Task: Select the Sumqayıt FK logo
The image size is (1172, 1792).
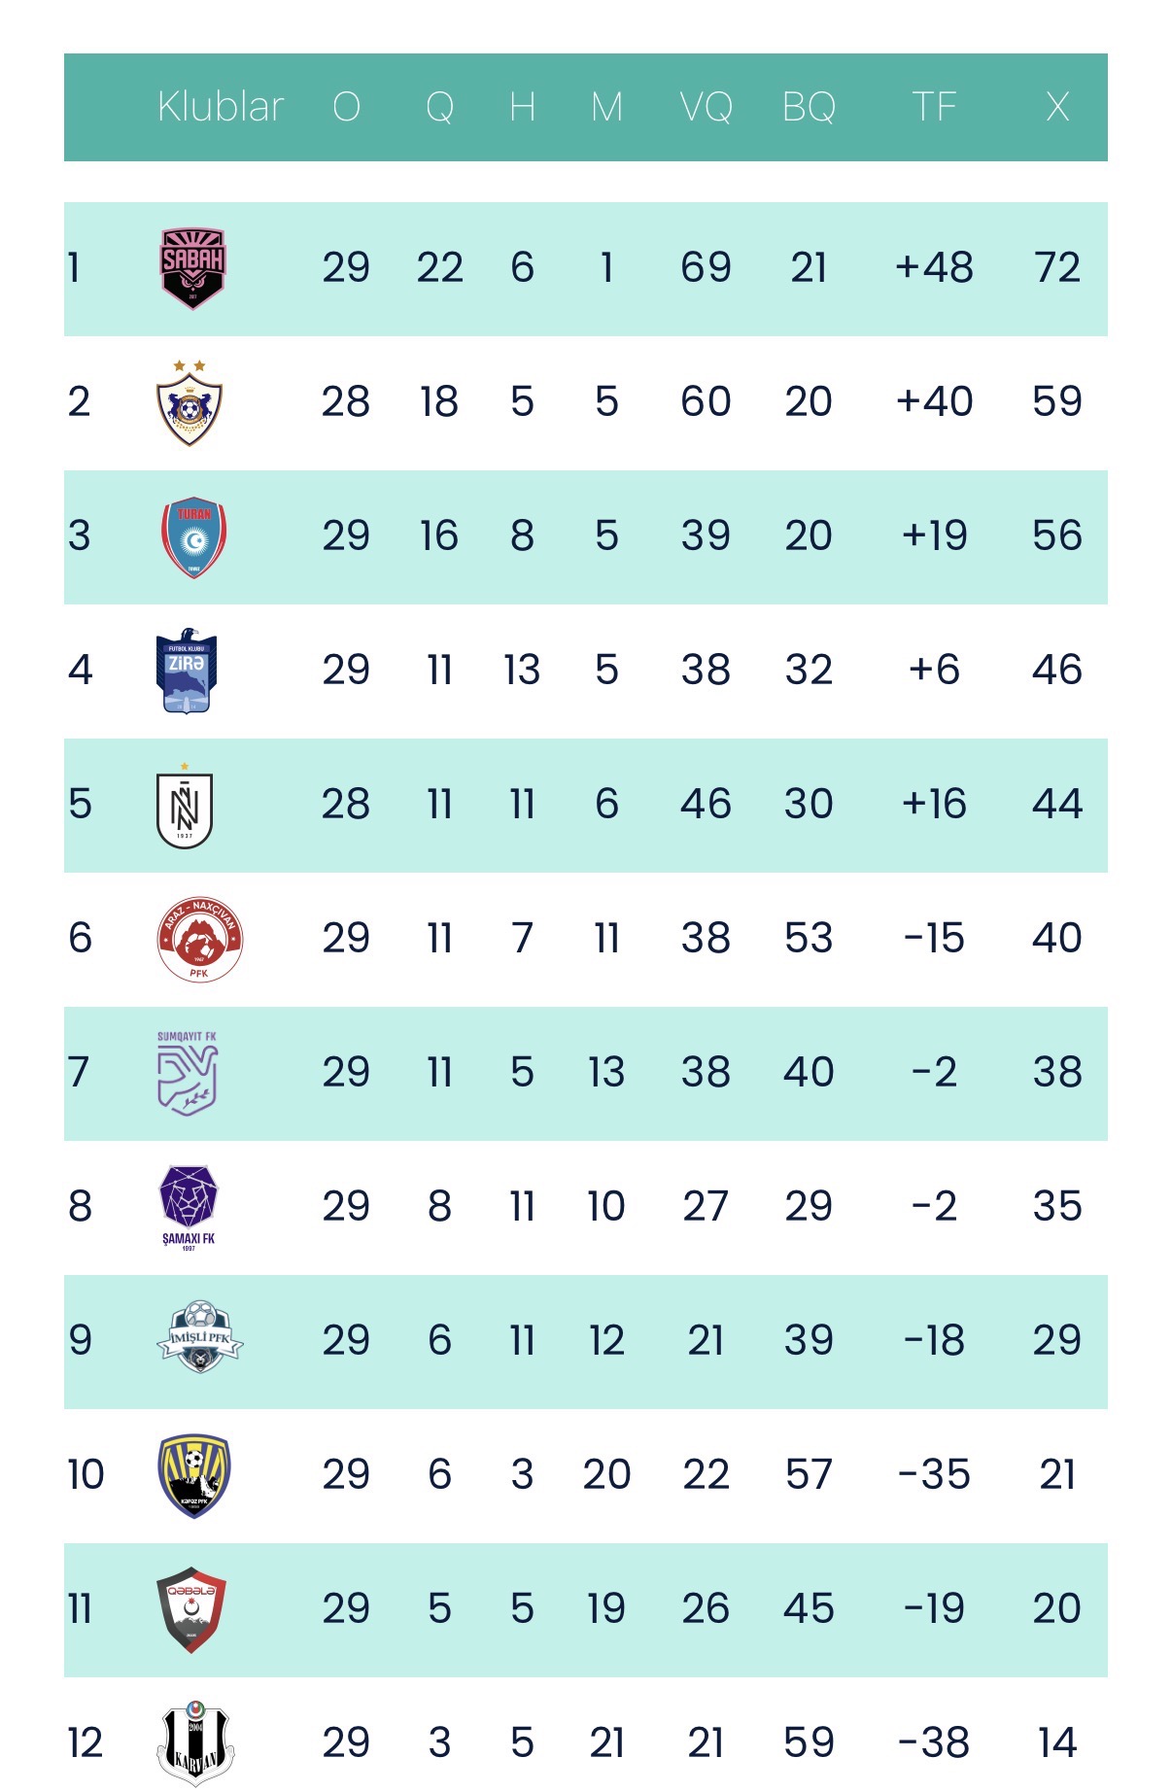Action: (188, 1073)
